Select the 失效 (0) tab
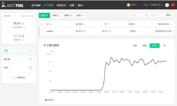The width and height of the screenshot is (177, 106). coord(80,15)
